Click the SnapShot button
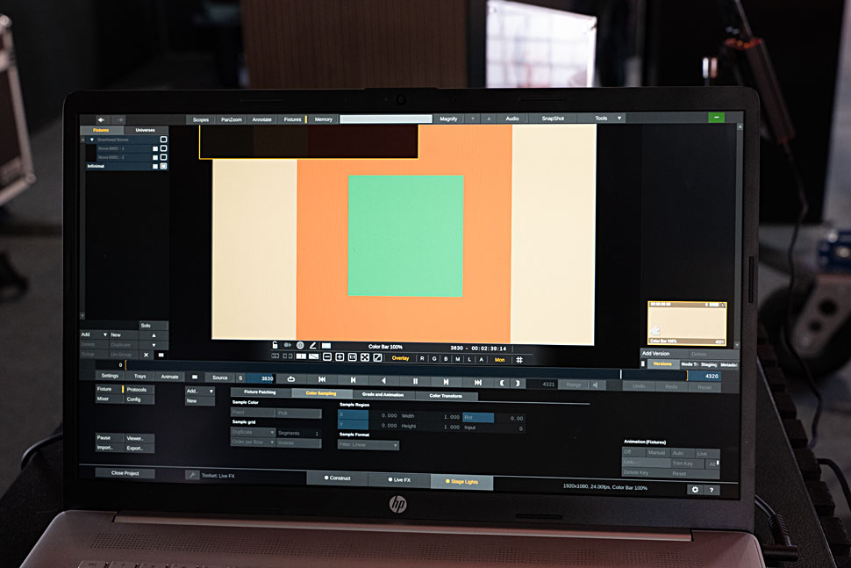This screenshot has width=851, height=568. (553, 119)
